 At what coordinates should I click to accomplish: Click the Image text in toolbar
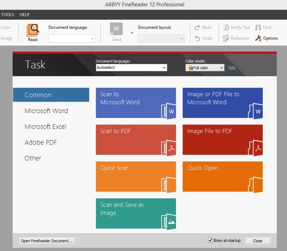(x=6, y=38)
